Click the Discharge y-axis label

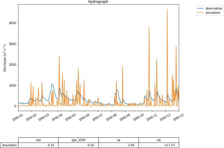tap(5, 58)
